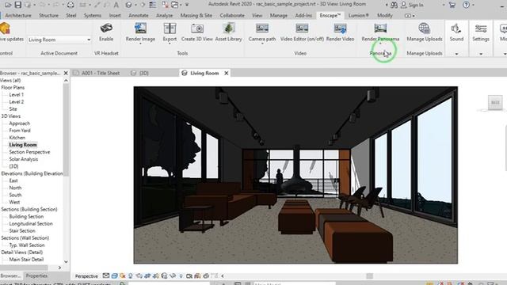Open the Lumion ribbon tab
Viewport: 507px width, 285px height.
click(358, 15)
